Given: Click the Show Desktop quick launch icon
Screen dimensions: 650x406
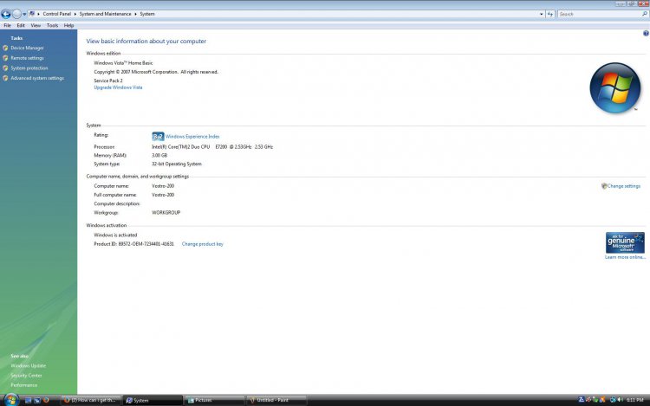Looking at the screenshot, I should (29, 400).
